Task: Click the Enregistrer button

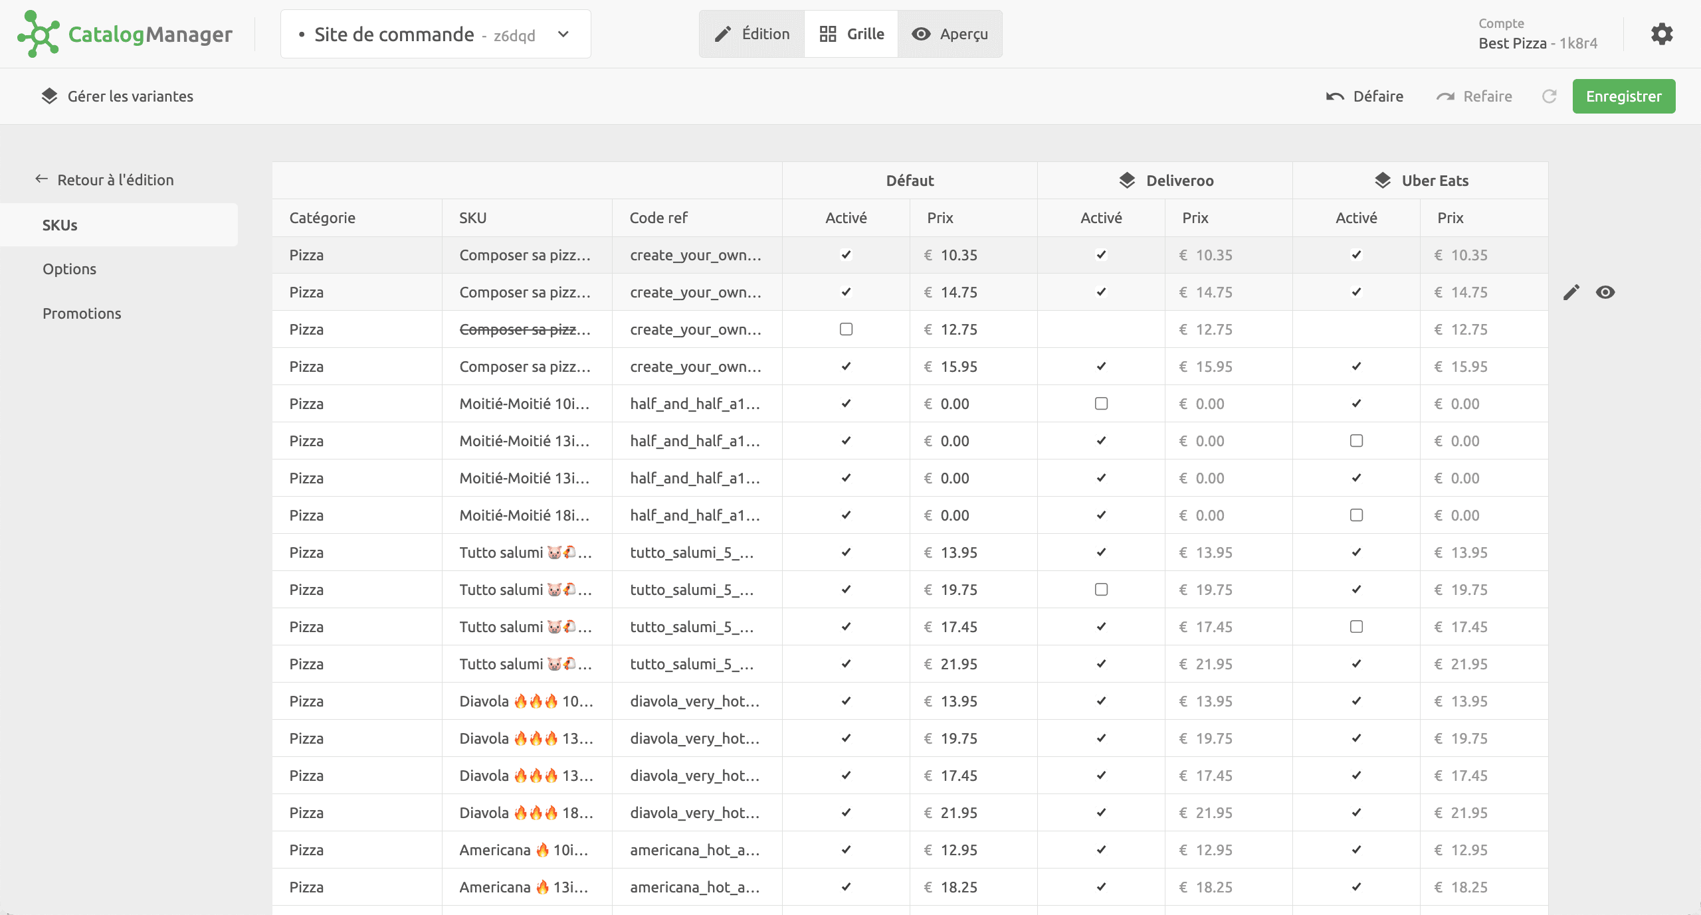Action: pos(1624,96)
